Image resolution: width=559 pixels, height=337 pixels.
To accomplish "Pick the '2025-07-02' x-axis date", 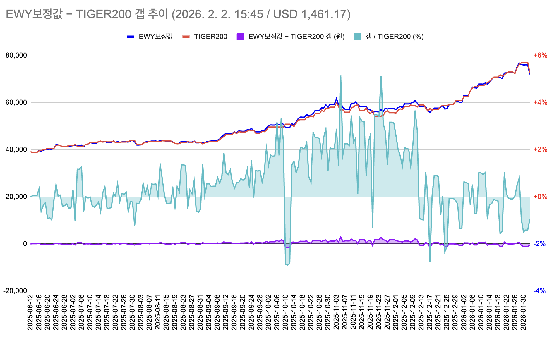I will click(73, 312).
